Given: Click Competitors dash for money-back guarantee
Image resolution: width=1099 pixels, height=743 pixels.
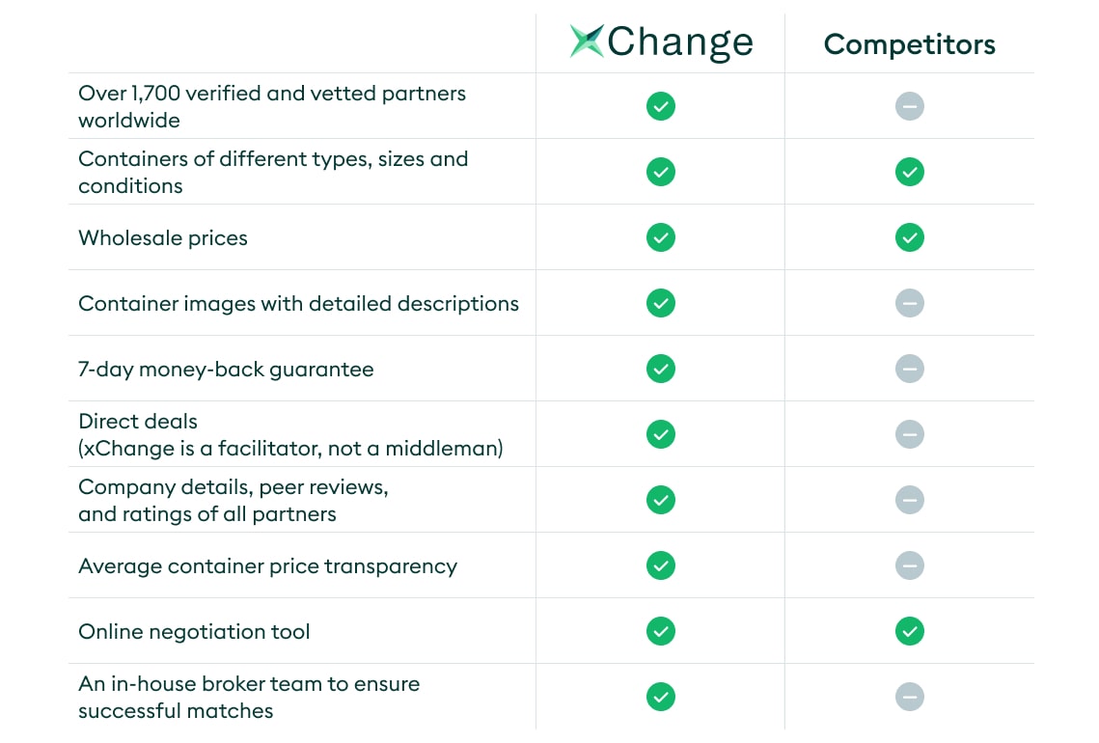Looking at the screenshot, I should pyautogui.click(x=910, y=369).
